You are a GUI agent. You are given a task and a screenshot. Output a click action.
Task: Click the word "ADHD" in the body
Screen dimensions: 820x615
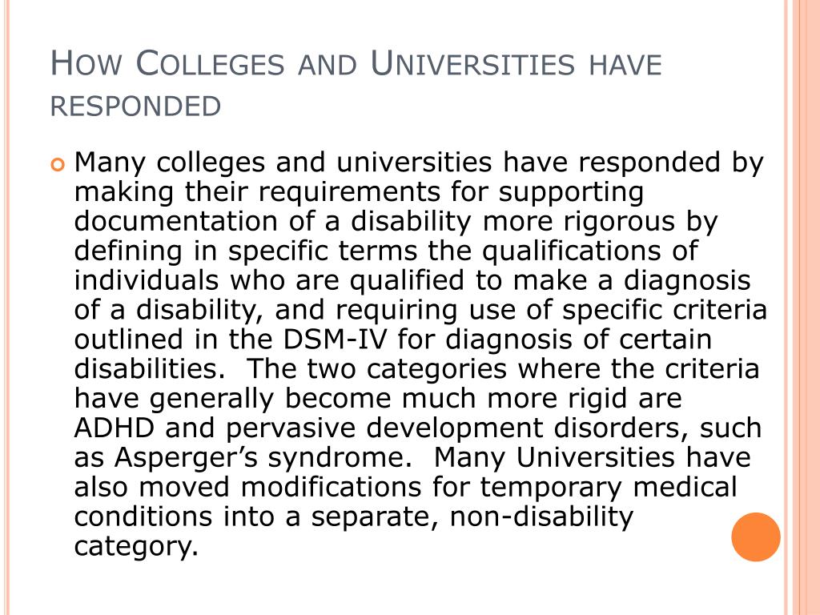tap(114, 428)
